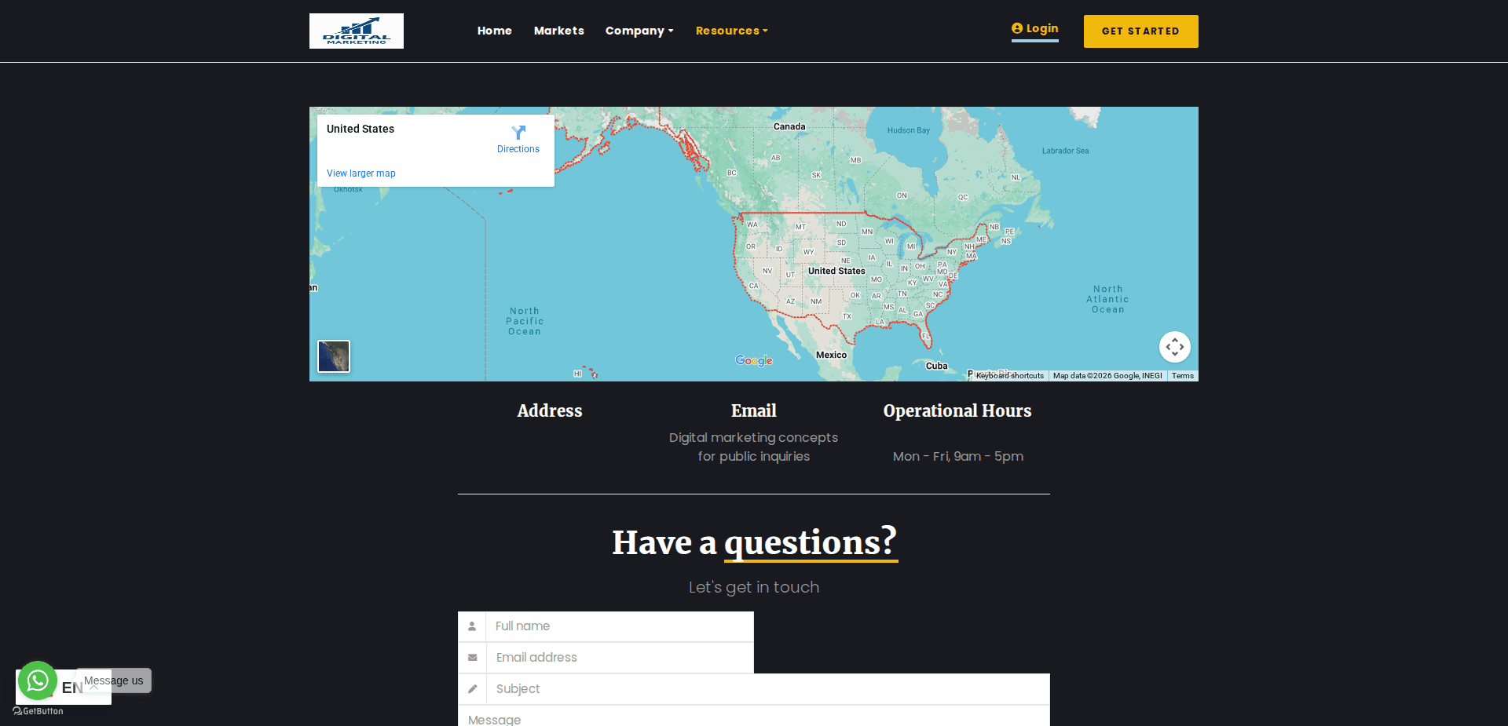Click the Digital Marketing logo
Viewport: 1508px width, 726px height.
(x=356, y=31)
